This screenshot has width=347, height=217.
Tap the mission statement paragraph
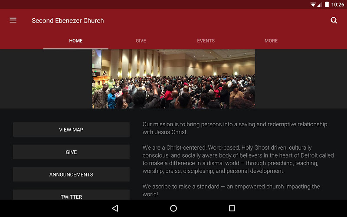235,128
